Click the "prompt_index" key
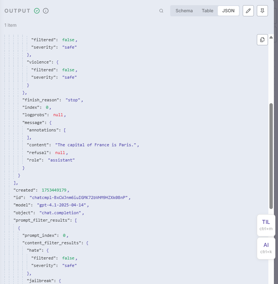 (39, 235)
